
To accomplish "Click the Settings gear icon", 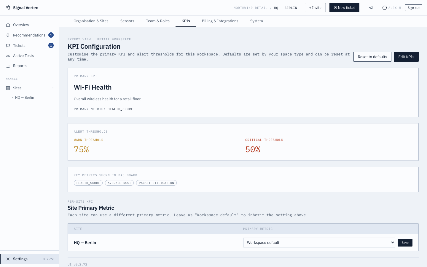I will pos(8,259).
